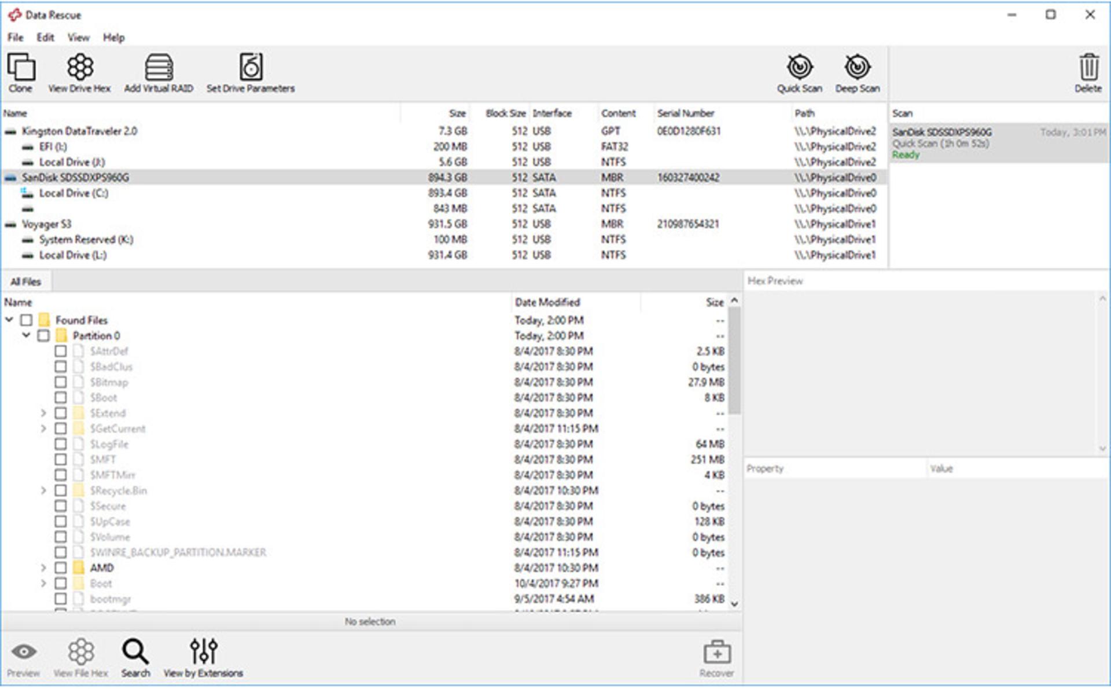Check the Found Files checkbox
This screenshot has height=689, width=1111.
[26, 320]
